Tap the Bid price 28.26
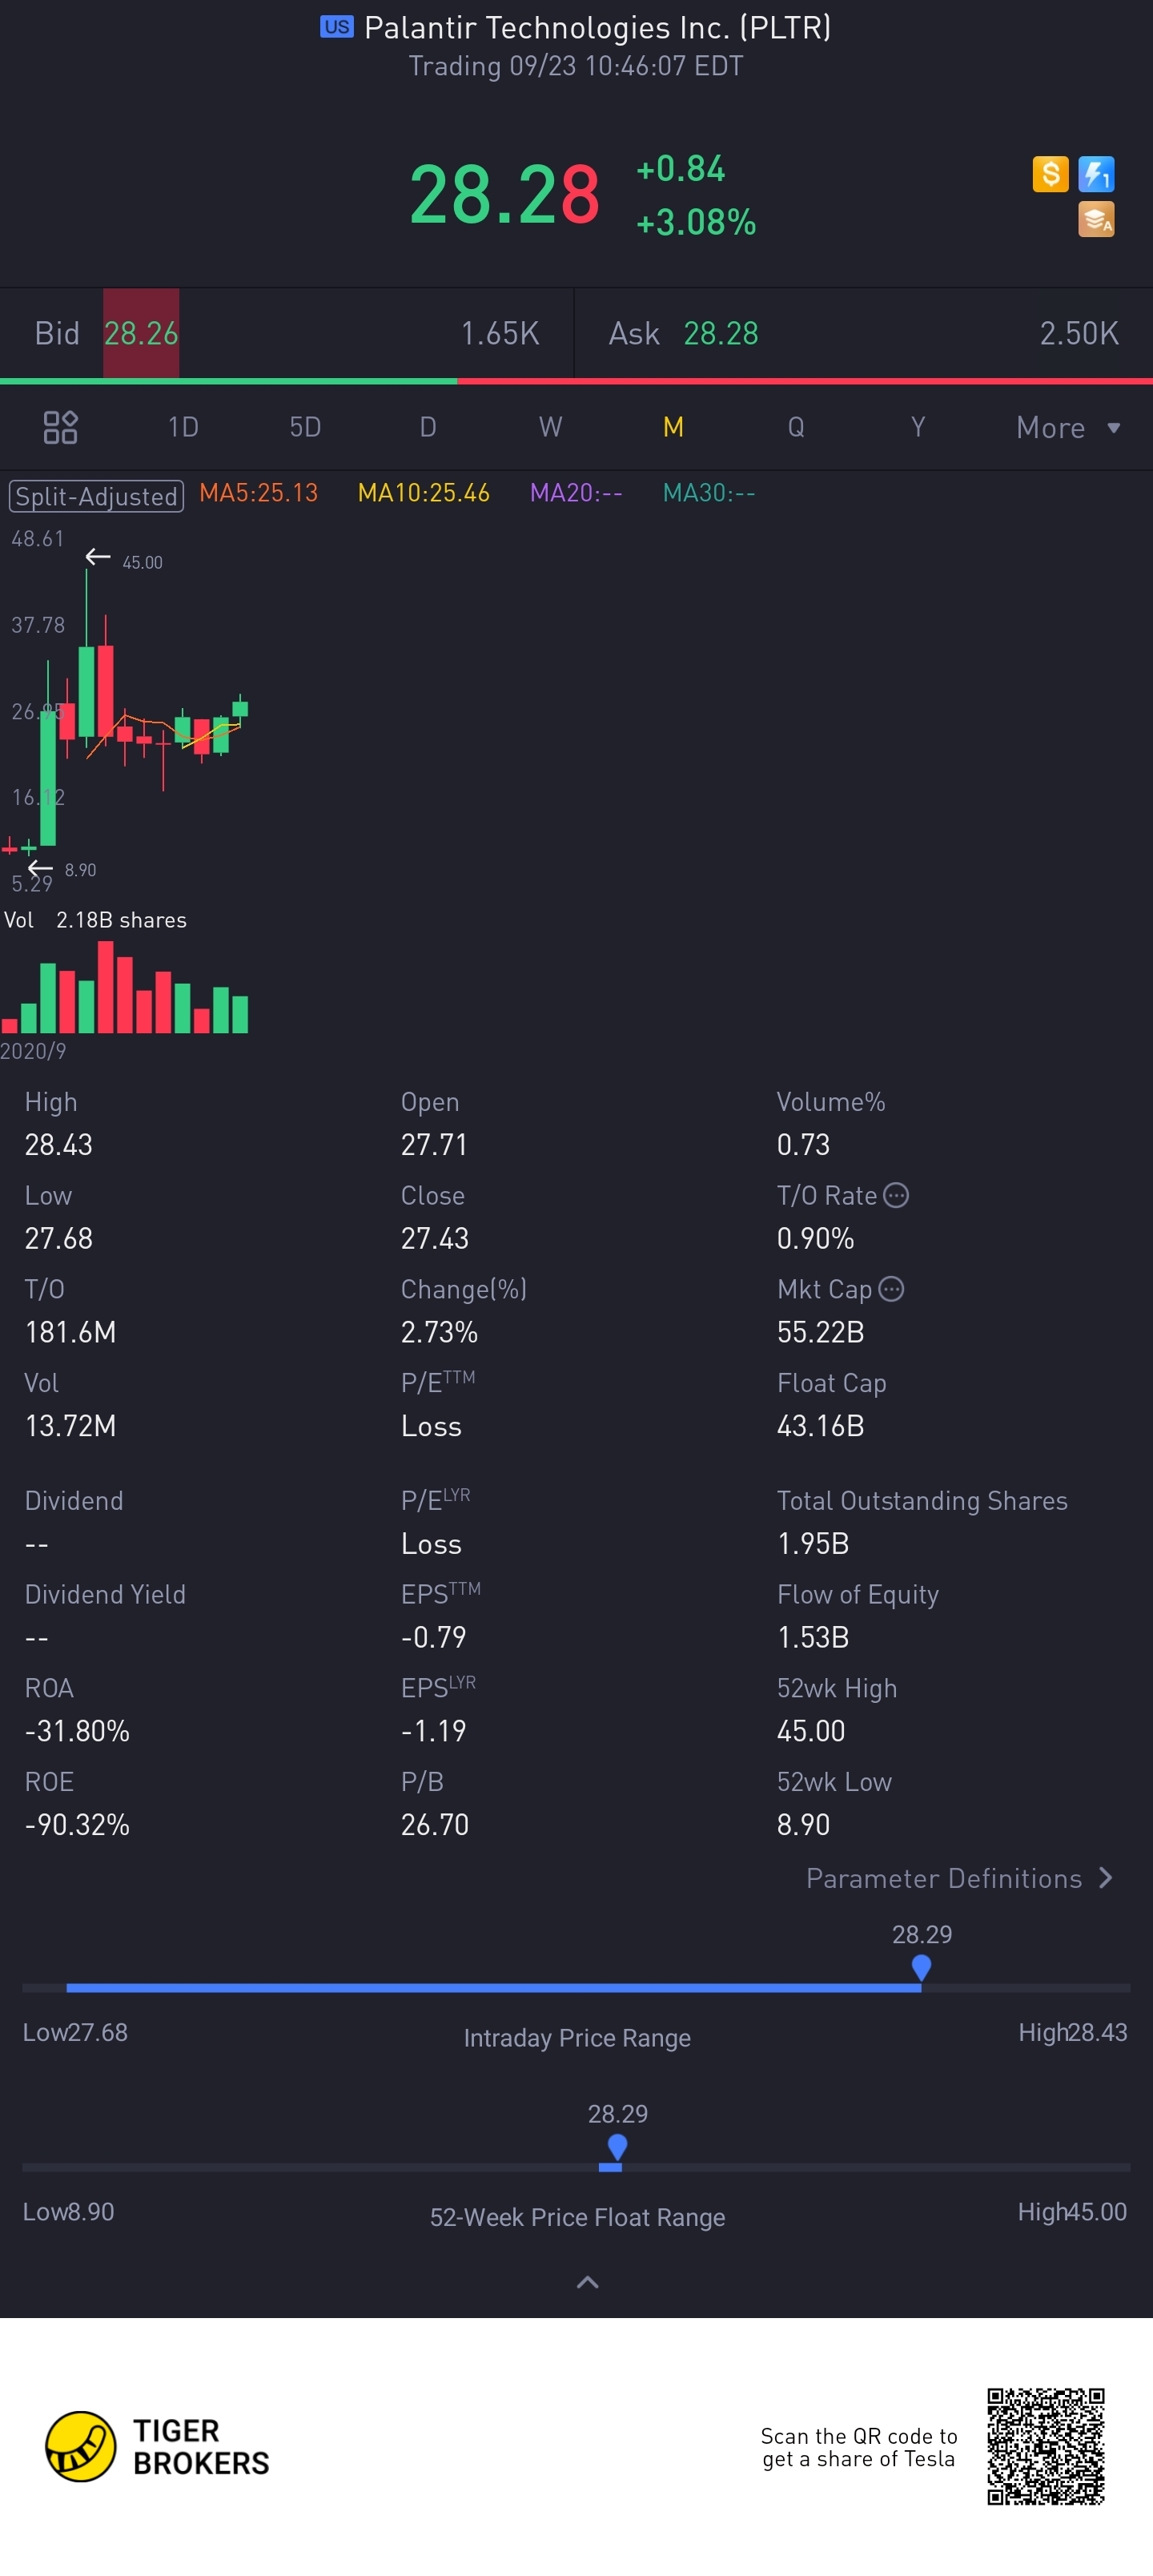Viewport: 1153px width, 2576px height. point(141,333)
